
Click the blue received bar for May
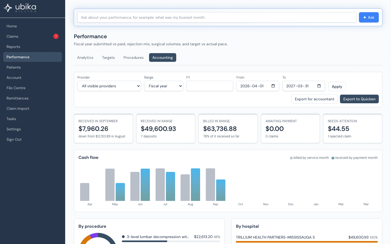(120, 192)
